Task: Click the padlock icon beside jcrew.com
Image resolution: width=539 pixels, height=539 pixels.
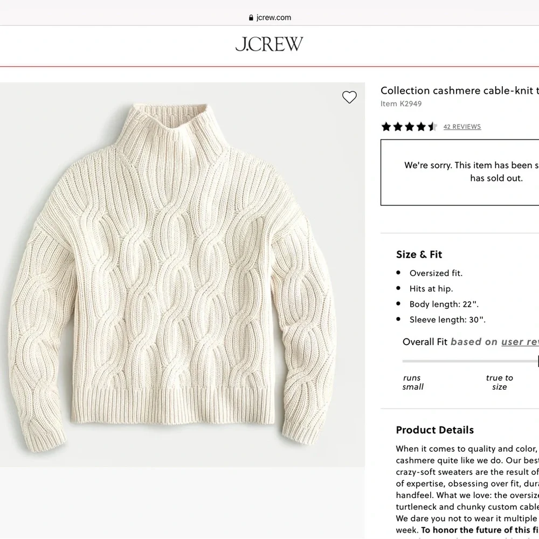Action: click(250, 17)
